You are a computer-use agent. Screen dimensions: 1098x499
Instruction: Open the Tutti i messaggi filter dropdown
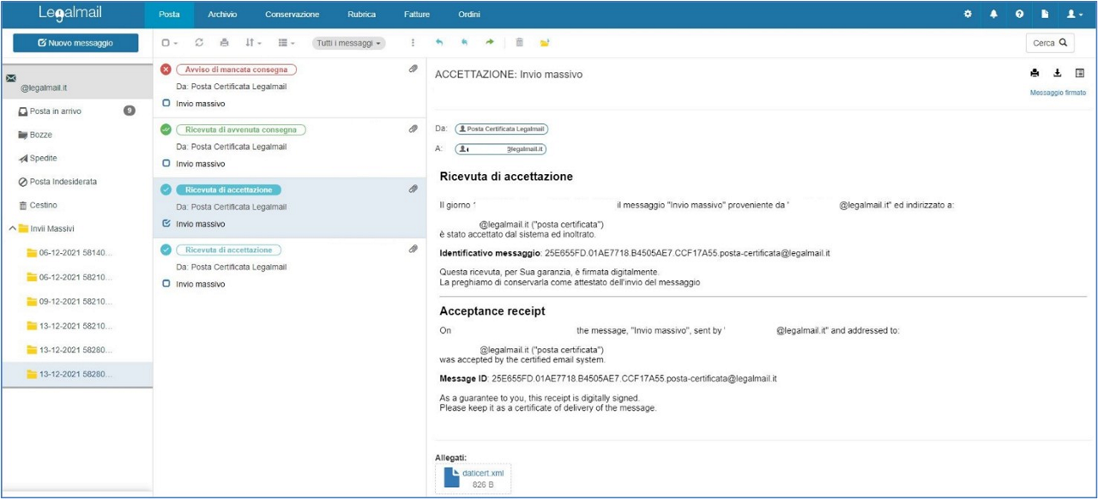(348, 43)
